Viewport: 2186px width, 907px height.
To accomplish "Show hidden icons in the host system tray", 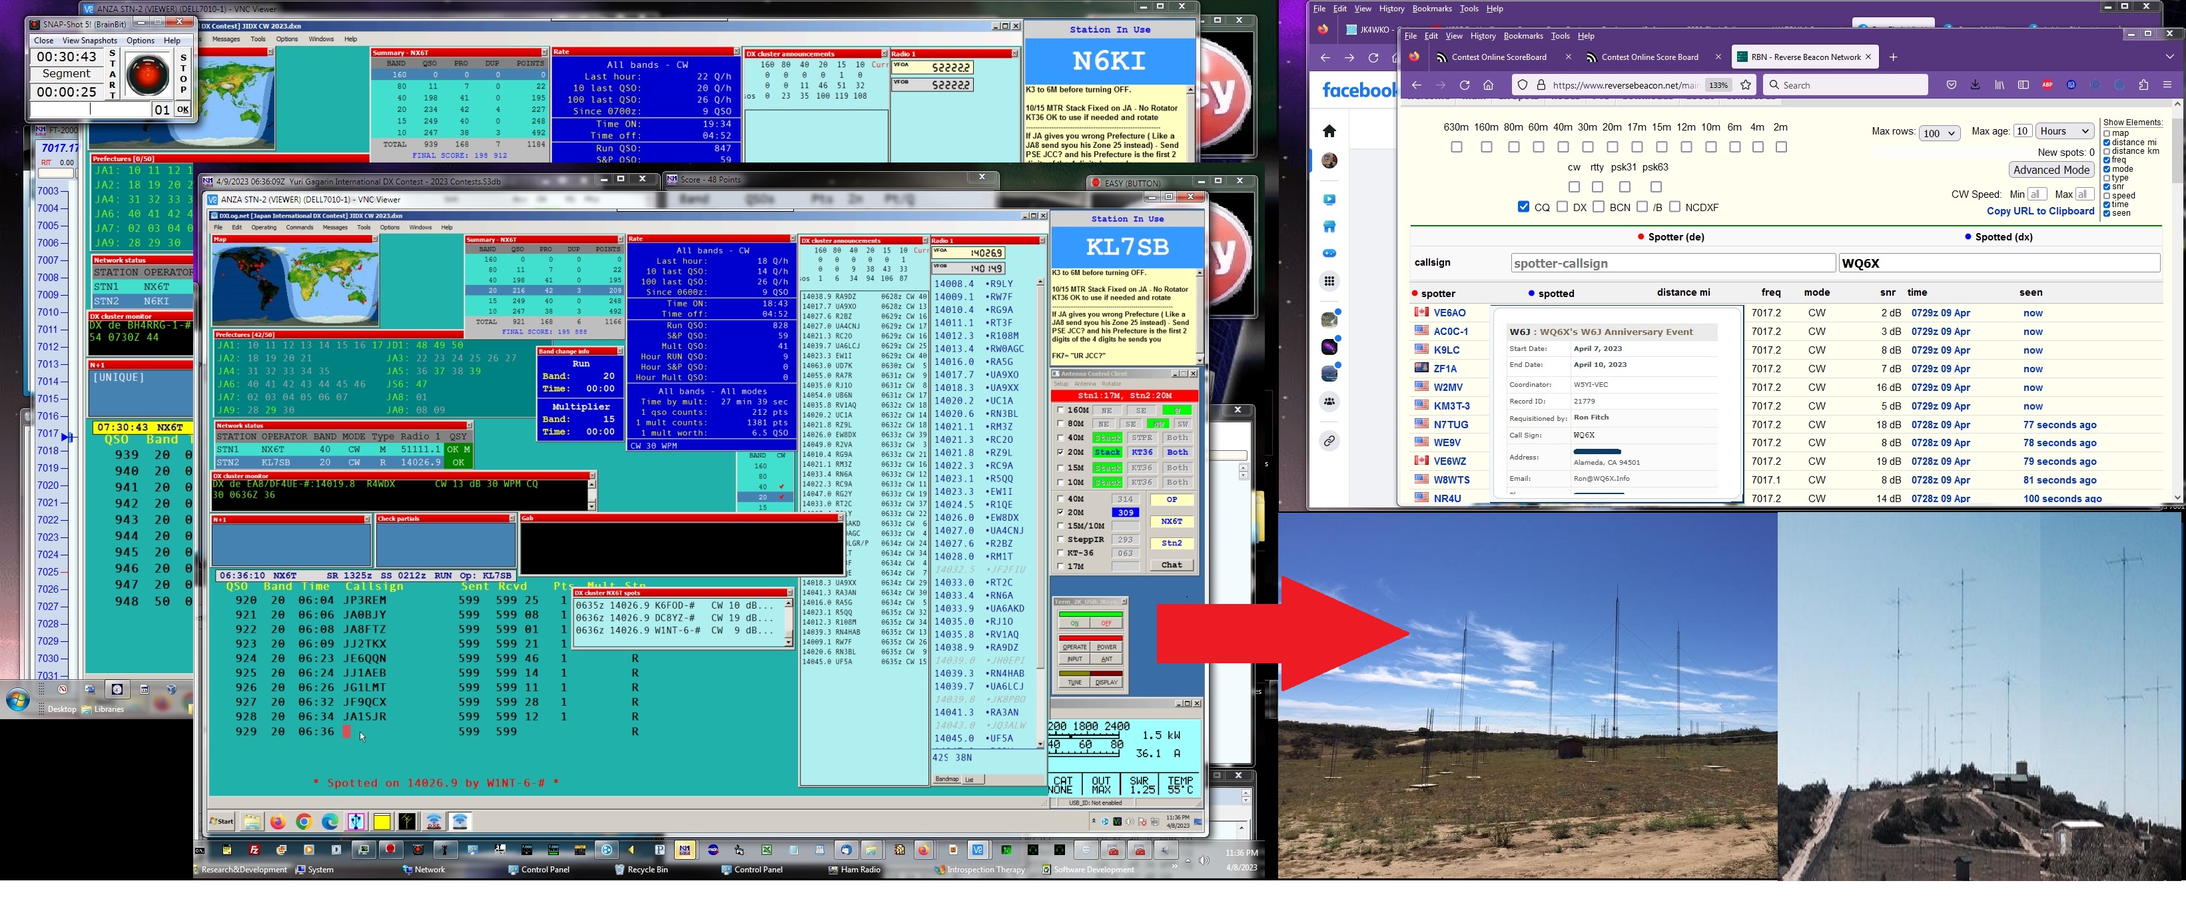I will point(1190,860).
